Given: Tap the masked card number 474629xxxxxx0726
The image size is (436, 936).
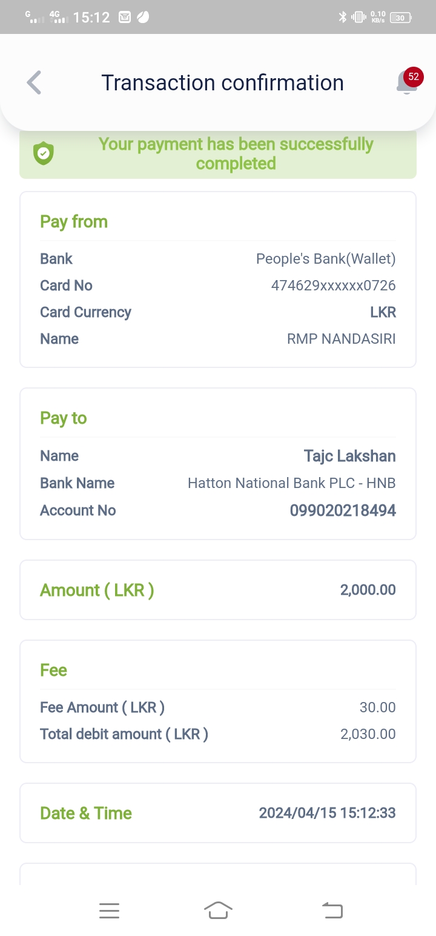Looking at the screenshot, I should tap(333, 286).
